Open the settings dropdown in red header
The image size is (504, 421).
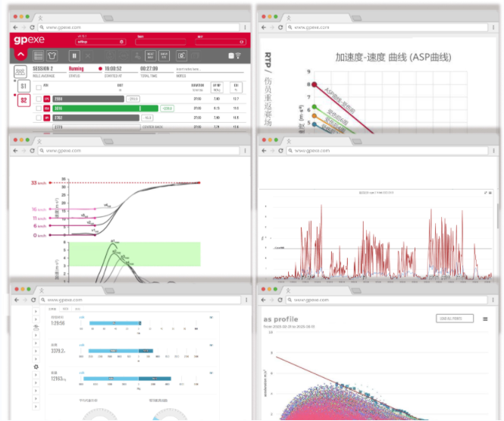pos(101,42)
